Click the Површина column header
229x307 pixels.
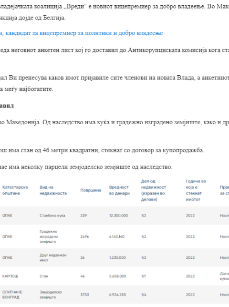91,190
